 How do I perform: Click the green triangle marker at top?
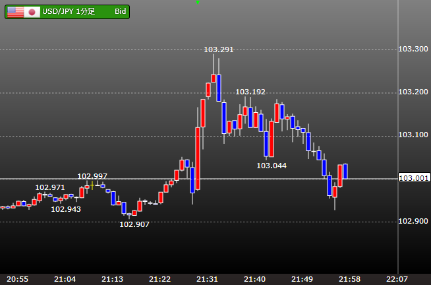(x=197, y=3)
